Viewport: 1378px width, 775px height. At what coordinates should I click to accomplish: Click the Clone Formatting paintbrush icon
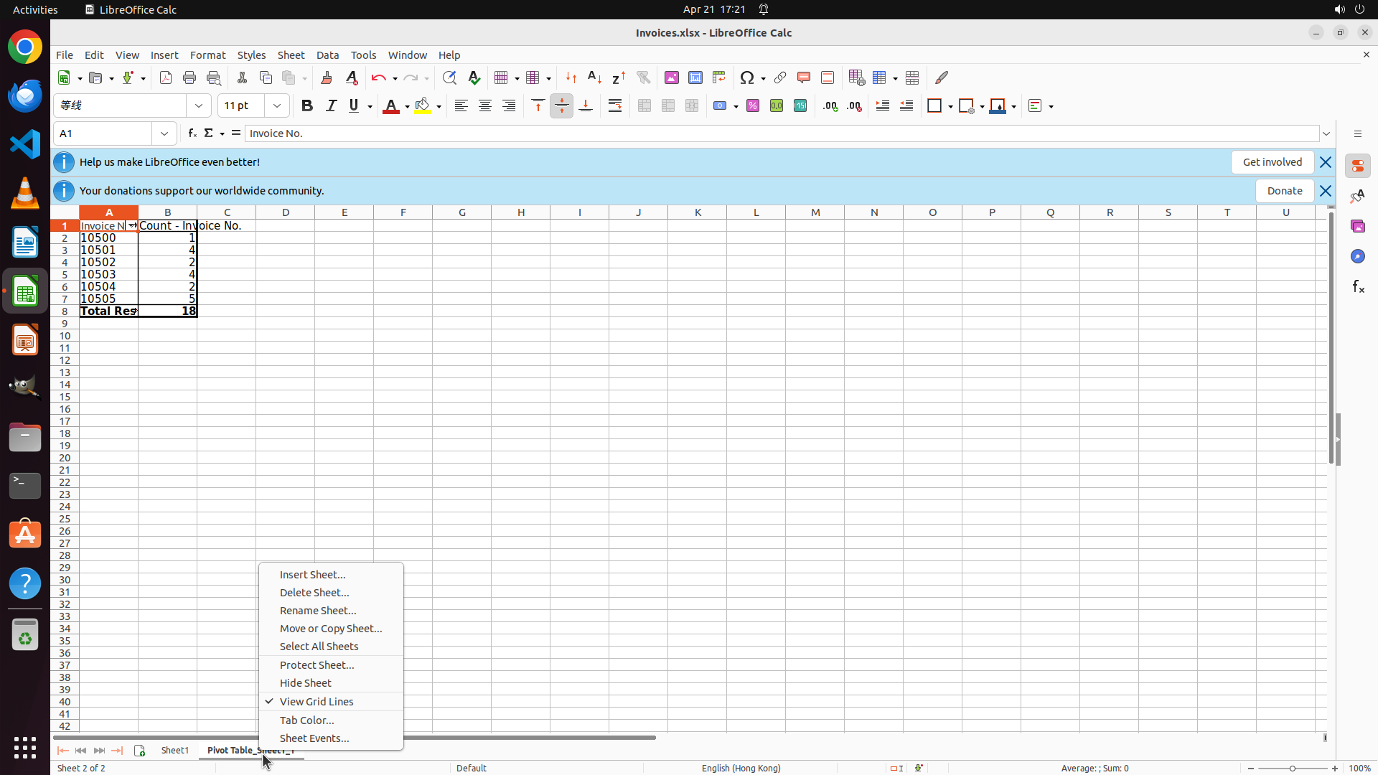point(327,77)
